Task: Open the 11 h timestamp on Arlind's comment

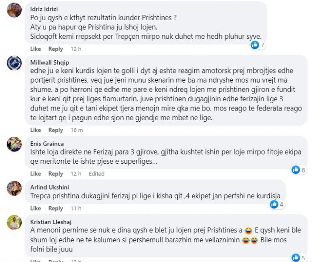Action: coord(76,208)
